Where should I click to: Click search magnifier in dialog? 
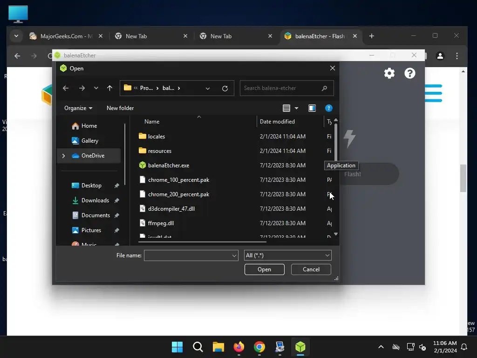pos(324,88)
